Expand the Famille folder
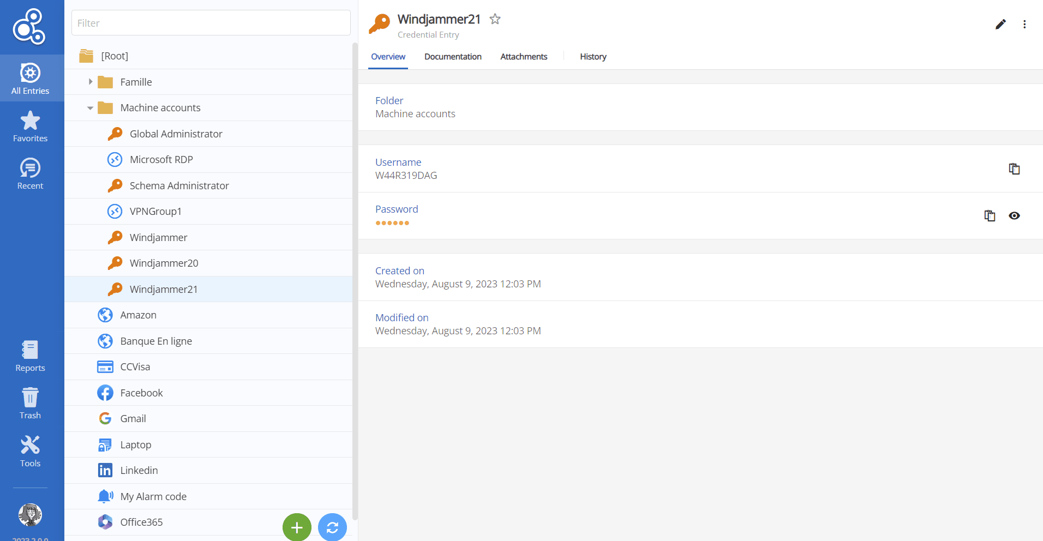This screenshot has width=1043, height=541. [x=91, y=82]
